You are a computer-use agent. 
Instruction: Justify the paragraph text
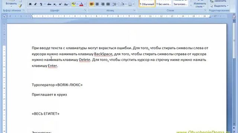tap(108, 4)
